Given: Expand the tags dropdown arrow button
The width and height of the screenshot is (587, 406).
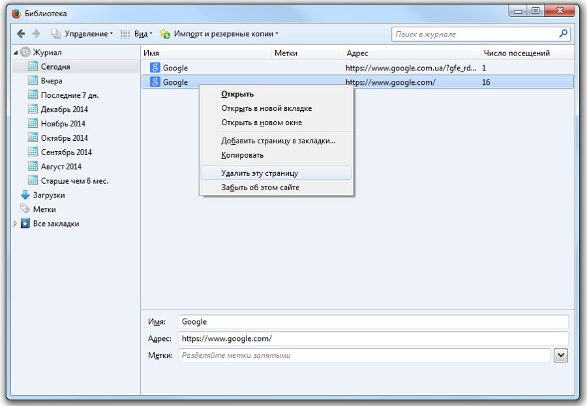Looking at the screenshot, I should tap(561, 355).
